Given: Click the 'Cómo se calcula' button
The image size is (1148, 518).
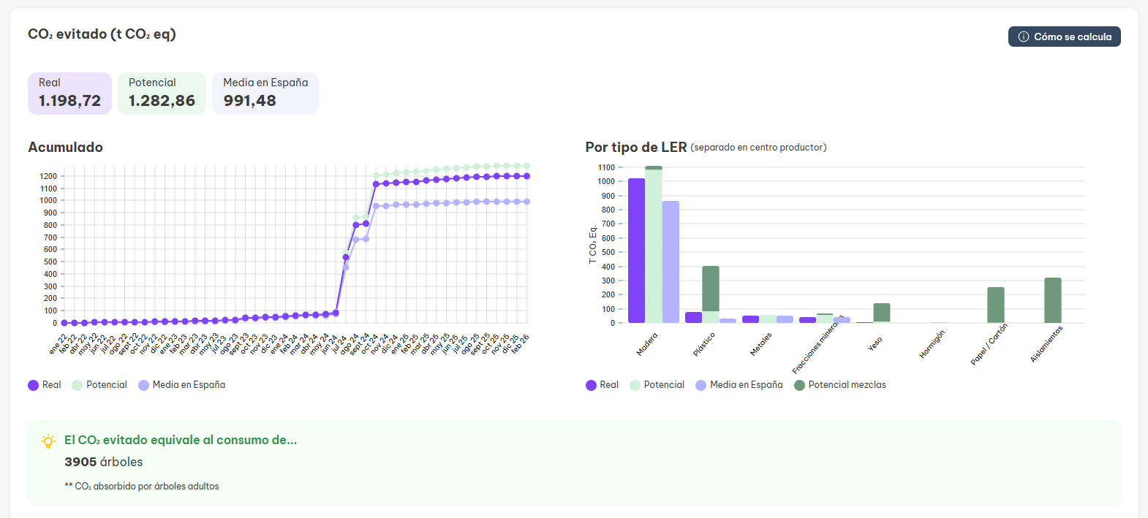Looking at the screenshot, I should 1064,37.
